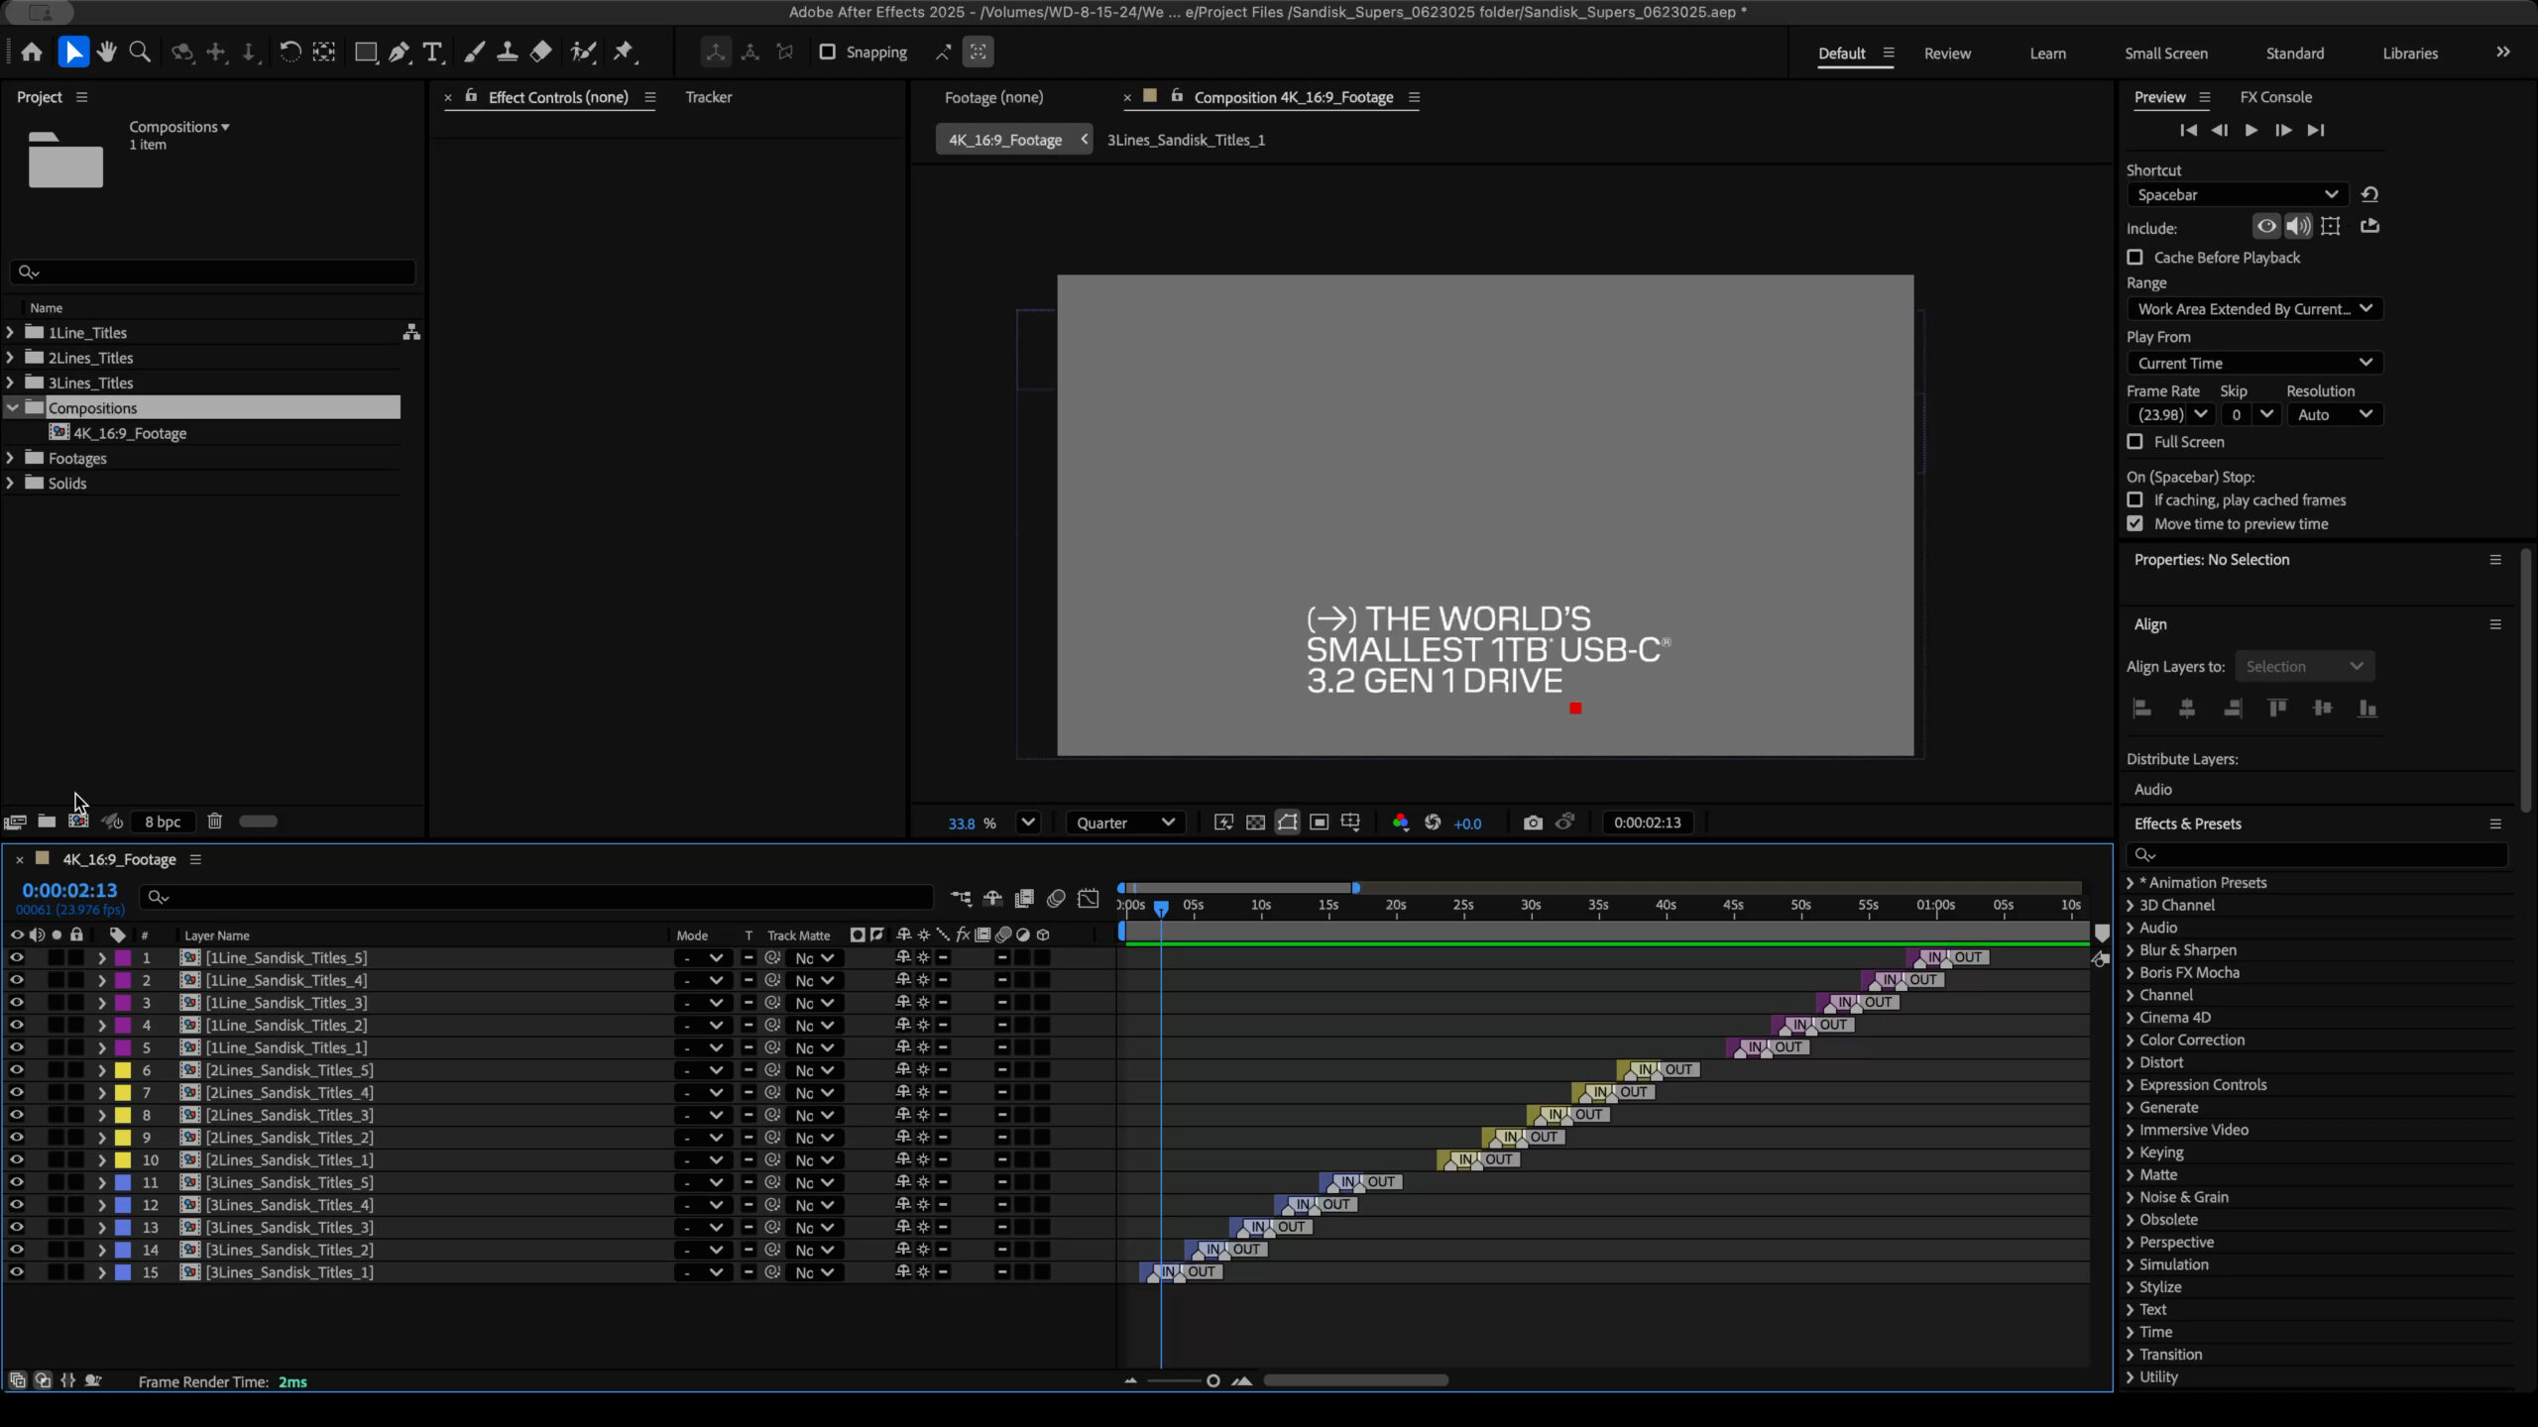Open the Quarter resolution dropdown

pos(1125,823)
